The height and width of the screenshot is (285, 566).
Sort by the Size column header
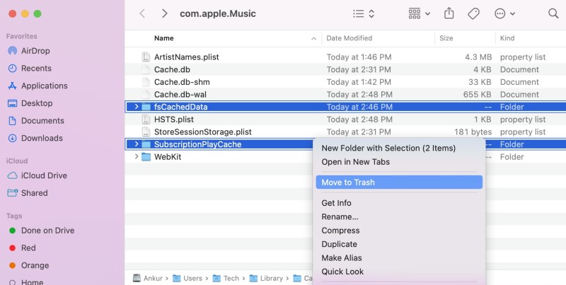point(446,38)
